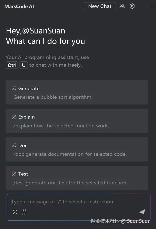Open the three-dot overflow menu
The width and height of the screenshot is (156, 229).
point(142,6)
